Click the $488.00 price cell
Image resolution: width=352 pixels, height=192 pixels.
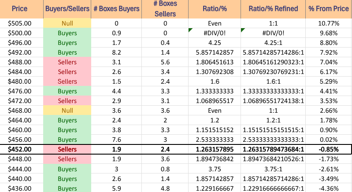22,62
